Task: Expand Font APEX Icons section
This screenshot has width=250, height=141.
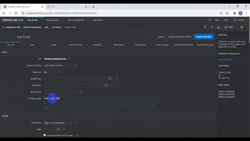Action: tap(246, 60)
